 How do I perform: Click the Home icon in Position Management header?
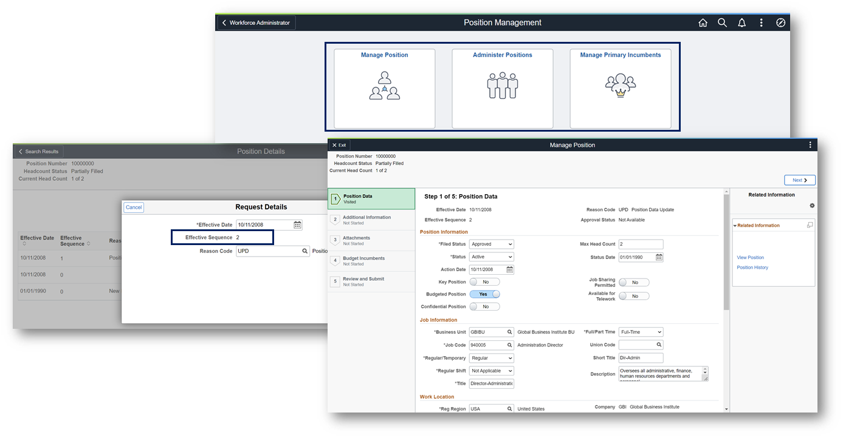(x=703, y=22)
